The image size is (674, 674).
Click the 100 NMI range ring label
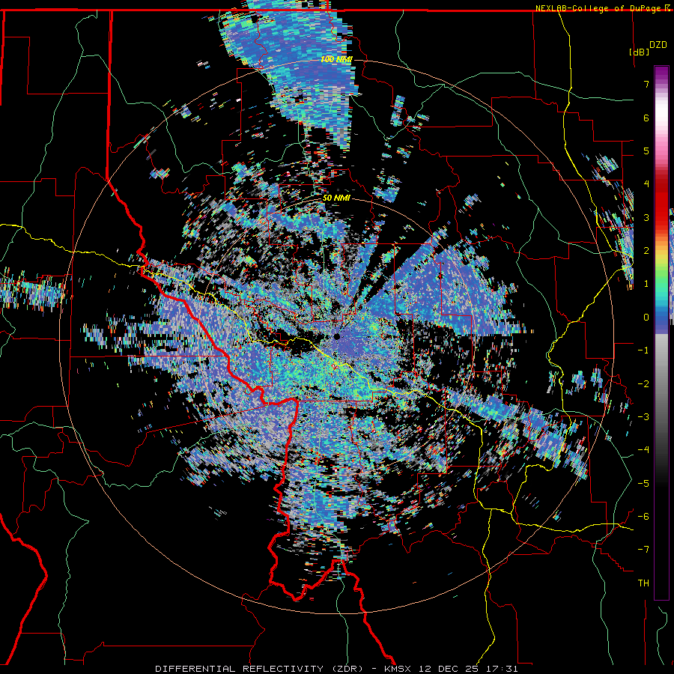[336, 59]
